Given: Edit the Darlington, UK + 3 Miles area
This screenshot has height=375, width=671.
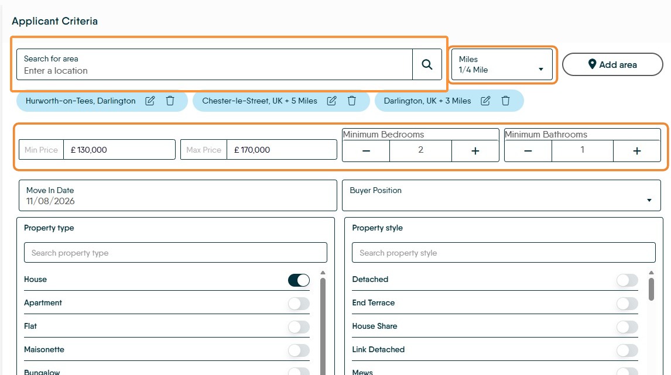Looking at the screenshot, I should click(x=485, y=101).
